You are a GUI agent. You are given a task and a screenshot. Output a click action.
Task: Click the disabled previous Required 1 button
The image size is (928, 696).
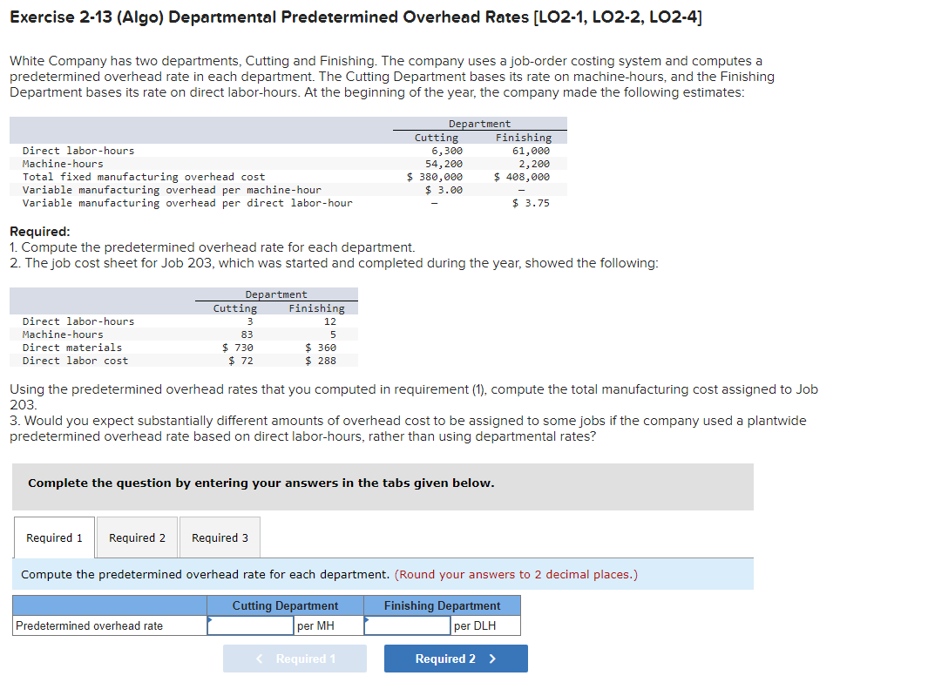(x=295, y=659)
